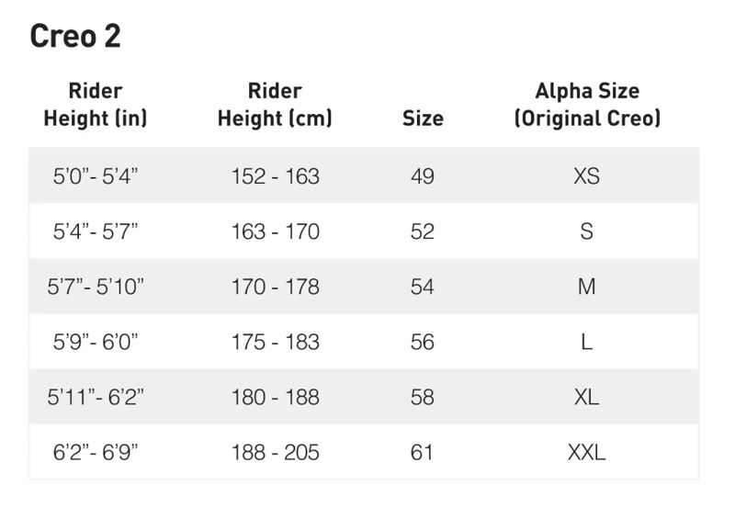The image size is (735, 508).
Task: Click size 49 in the table
Action: click(x=423, y=176)
